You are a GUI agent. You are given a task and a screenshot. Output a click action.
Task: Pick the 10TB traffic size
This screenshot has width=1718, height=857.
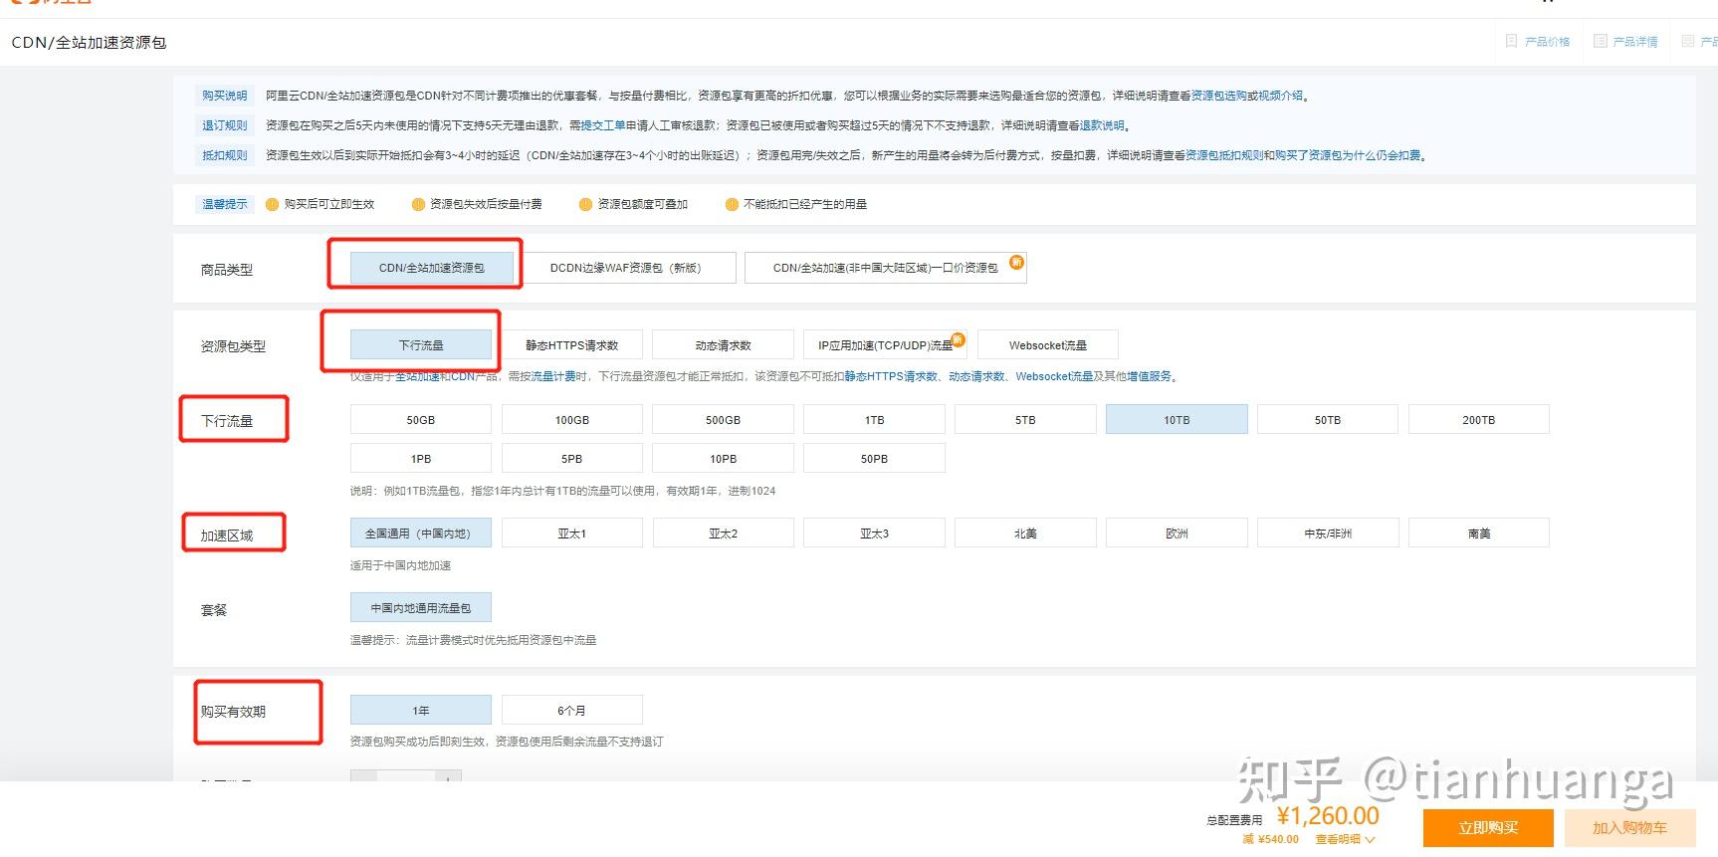coord(1177,420)
